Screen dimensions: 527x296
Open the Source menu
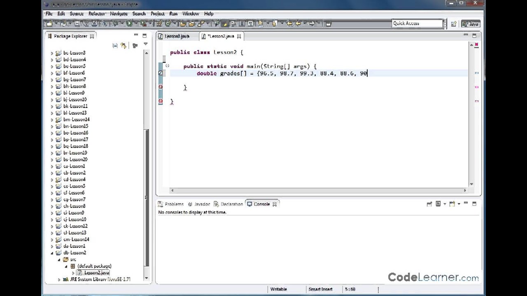pyautogui.click(x=77, y=14)
